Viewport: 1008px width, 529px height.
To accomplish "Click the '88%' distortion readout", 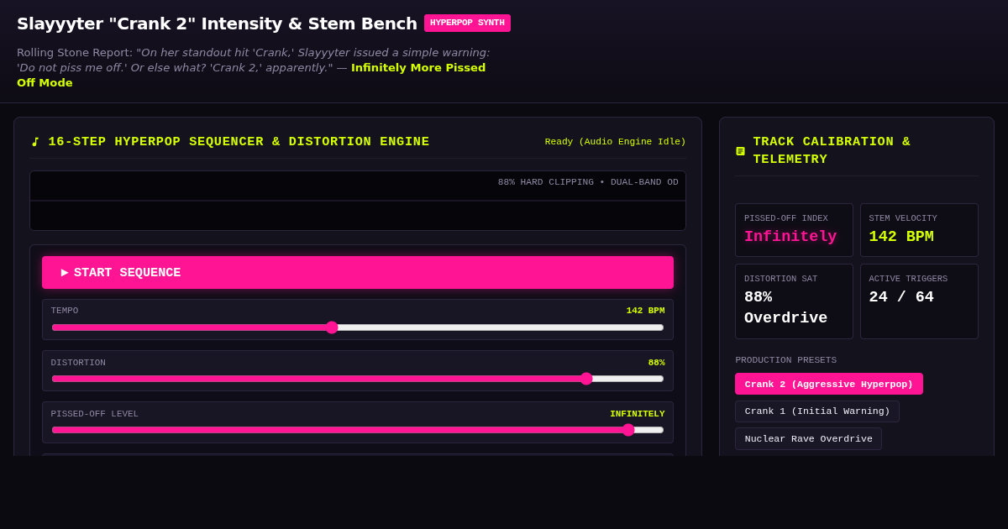I will coord(656,363).
